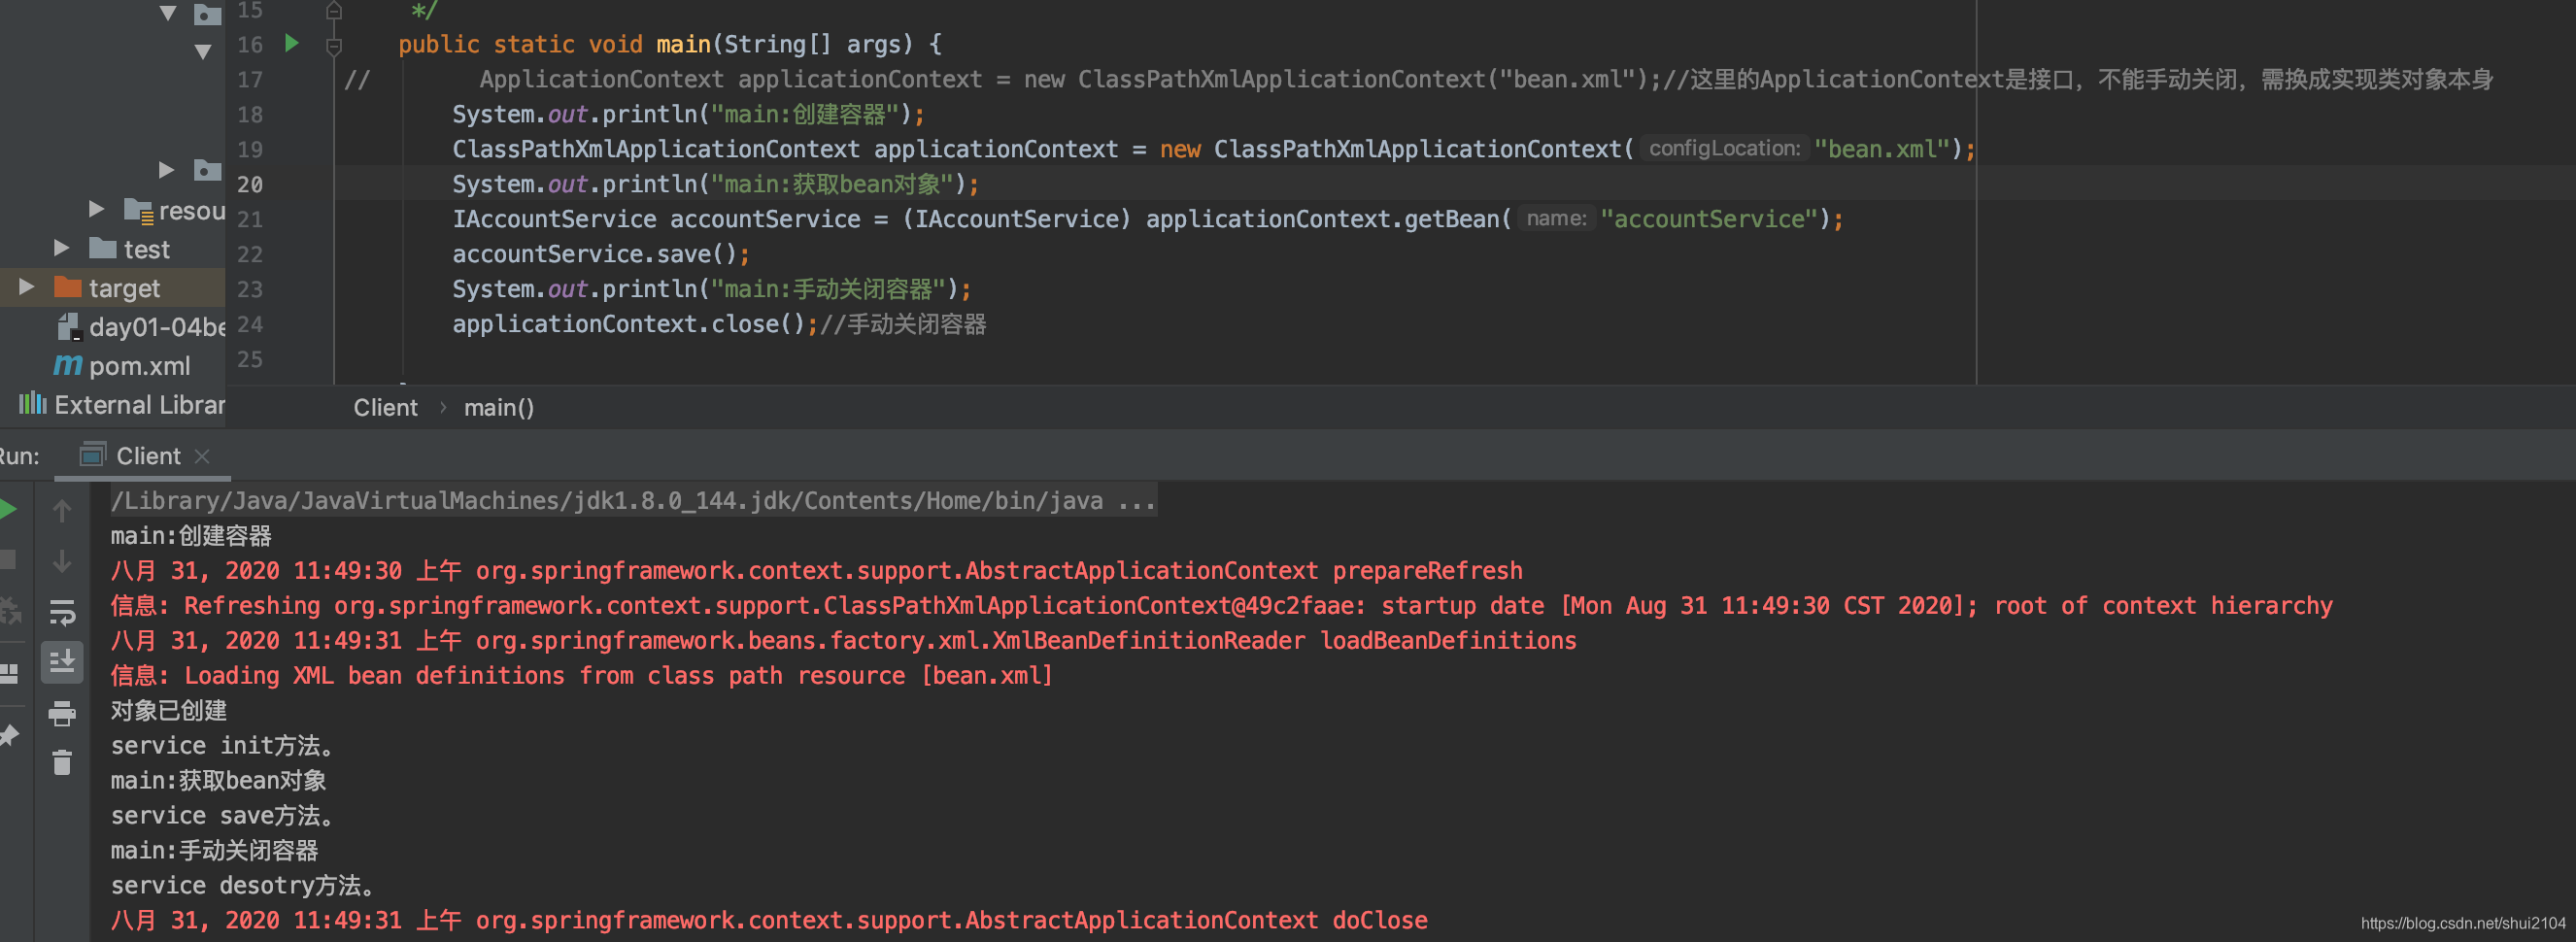The image size is (2576, 942).
Task: Click the doClose log line
Action: click(769, 921)
